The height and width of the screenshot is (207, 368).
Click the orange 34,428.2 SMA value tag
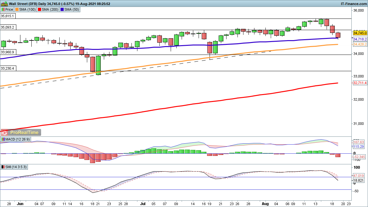(x=360, y=45)
